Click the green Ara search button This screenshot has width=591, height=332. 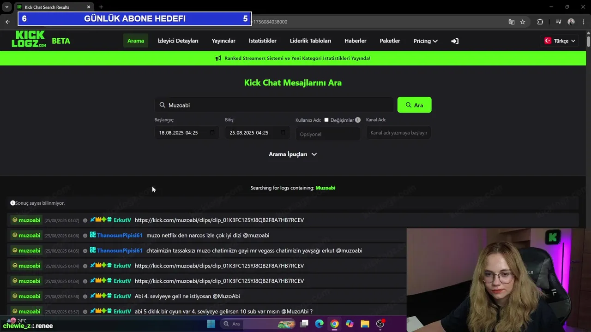point(415,105)
